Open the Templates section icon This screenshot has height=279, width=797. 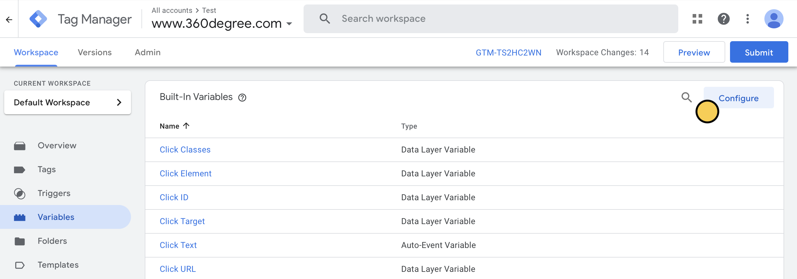click(20, 264)
